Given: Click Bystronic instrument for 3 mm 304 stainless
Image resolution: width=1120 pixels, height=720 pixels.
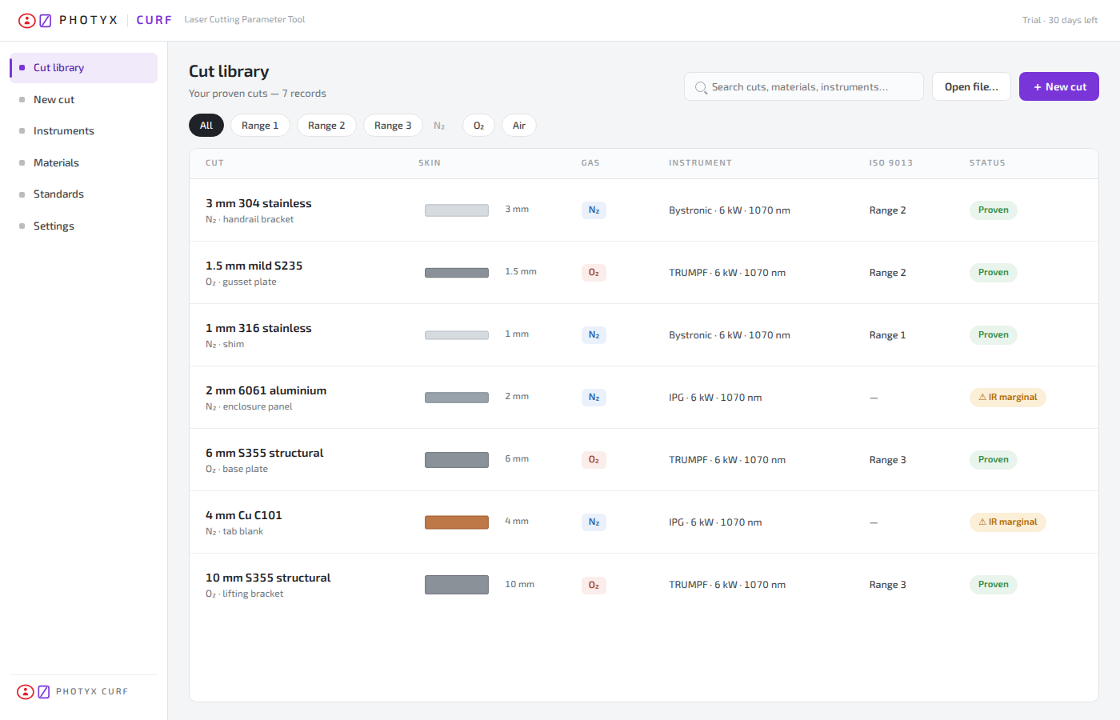Looking at the screenshot, I should tap(730, 210).
